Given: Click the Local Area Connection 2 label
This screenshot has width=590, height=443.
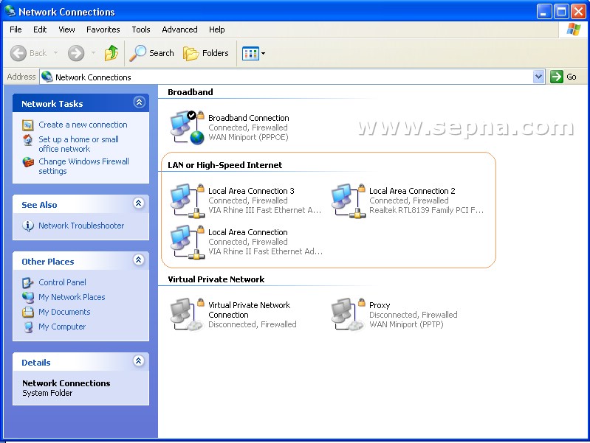Looking at the screenshot, I should [x=412, y=191].
